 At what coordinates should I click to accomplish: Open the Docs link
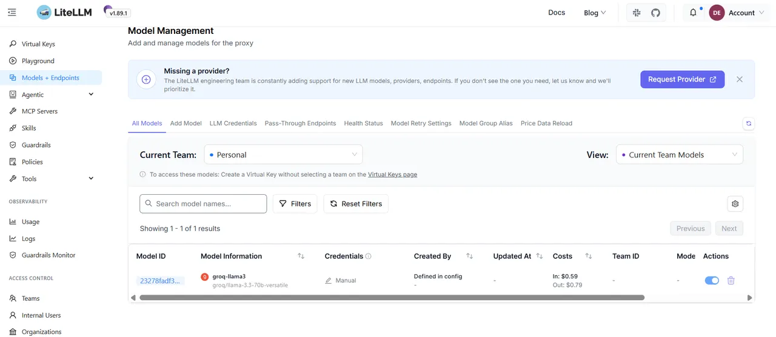pos(557,13)
